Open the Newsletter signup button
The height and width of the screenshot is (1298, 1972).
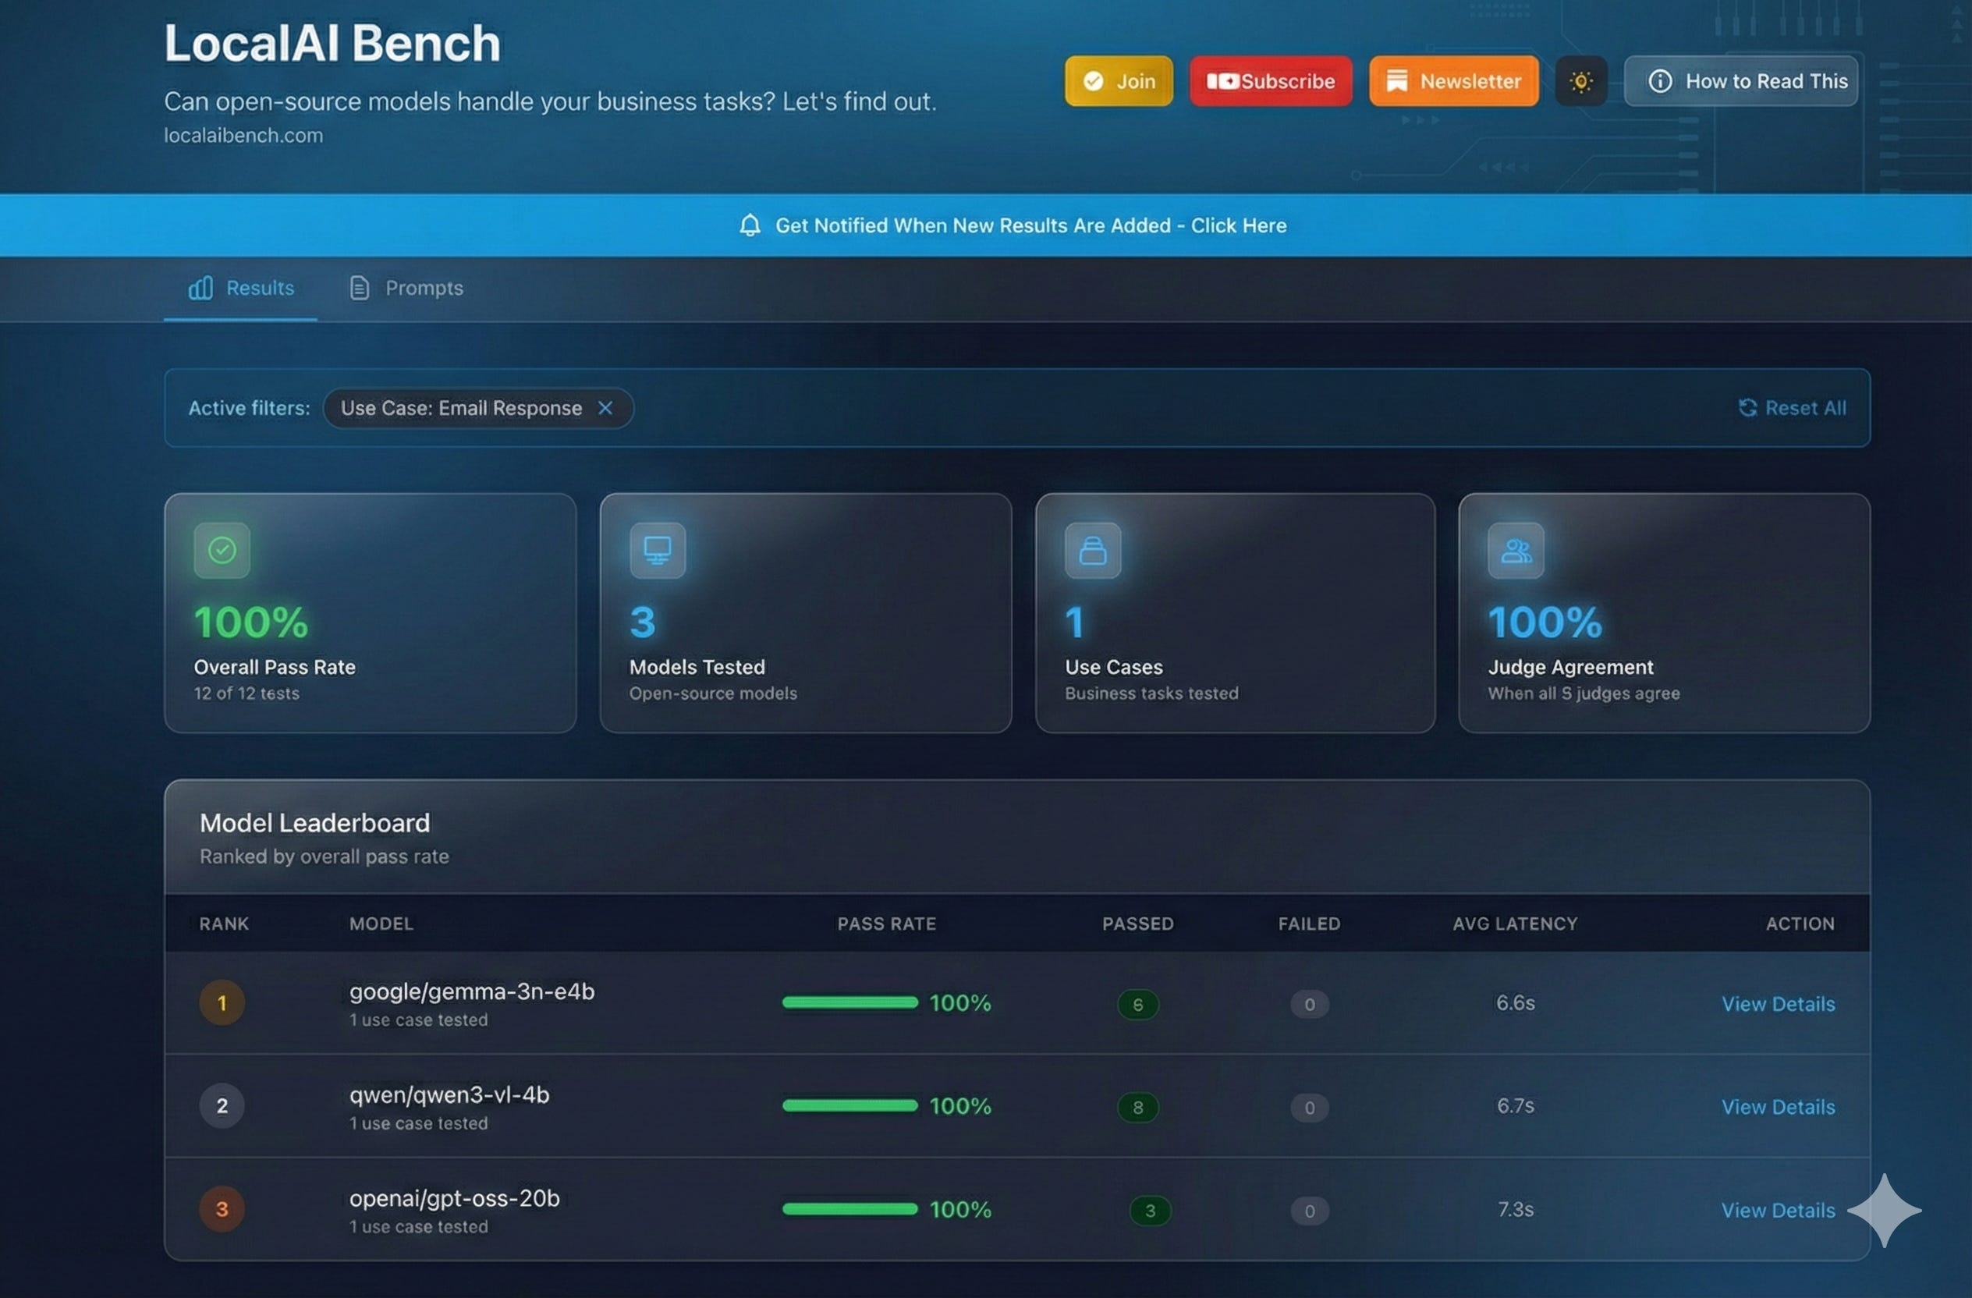tap(1454, 81)
